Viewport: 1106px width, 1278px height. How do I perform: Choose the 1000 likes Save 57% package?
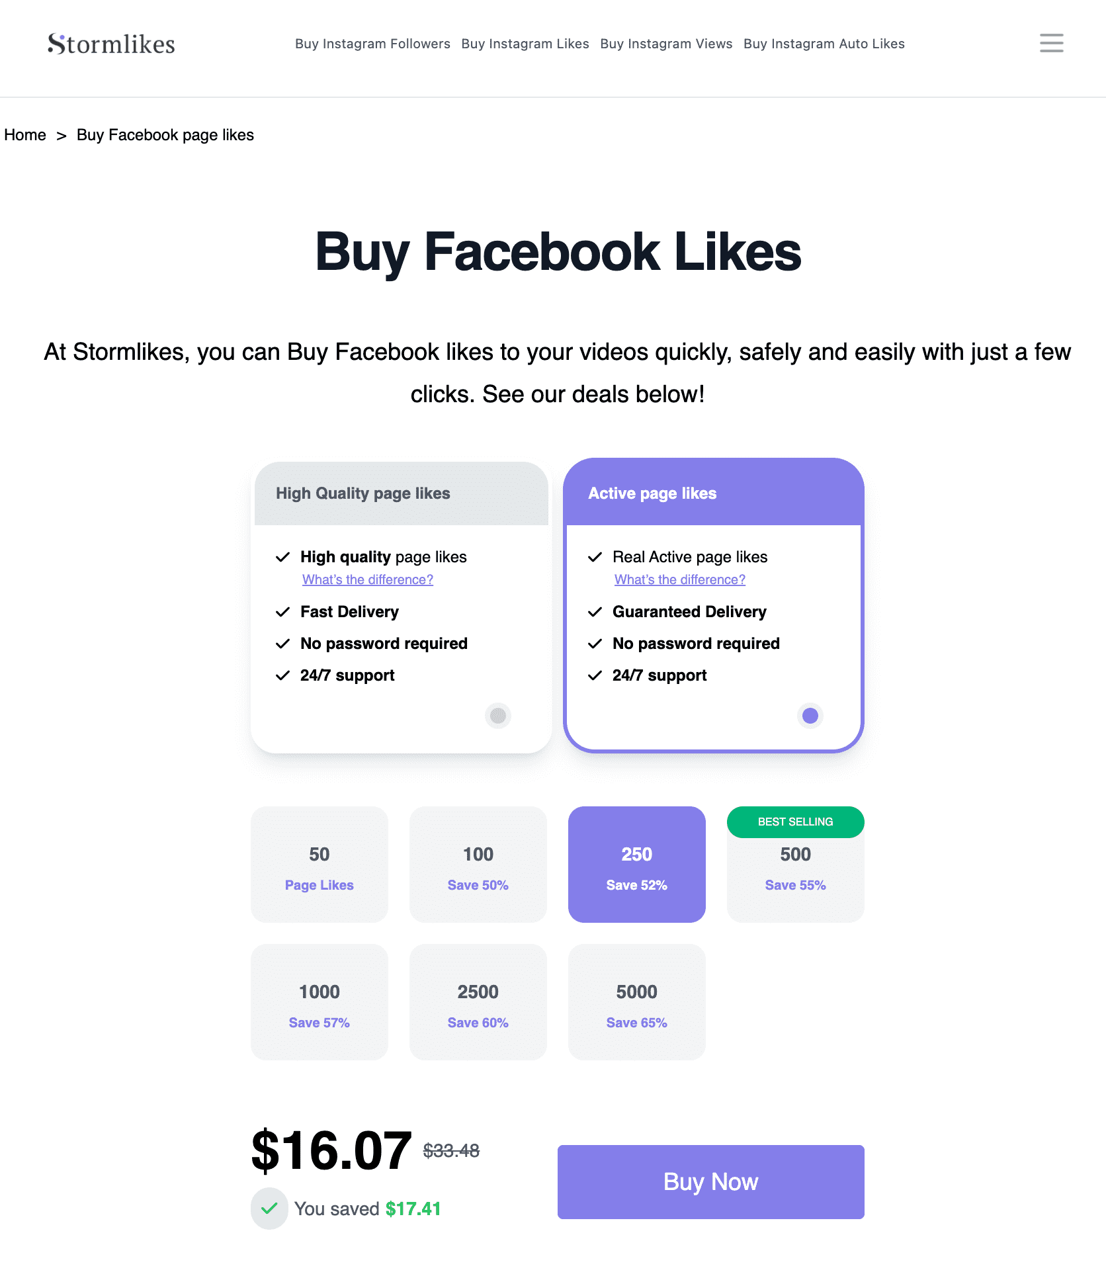319,1002
